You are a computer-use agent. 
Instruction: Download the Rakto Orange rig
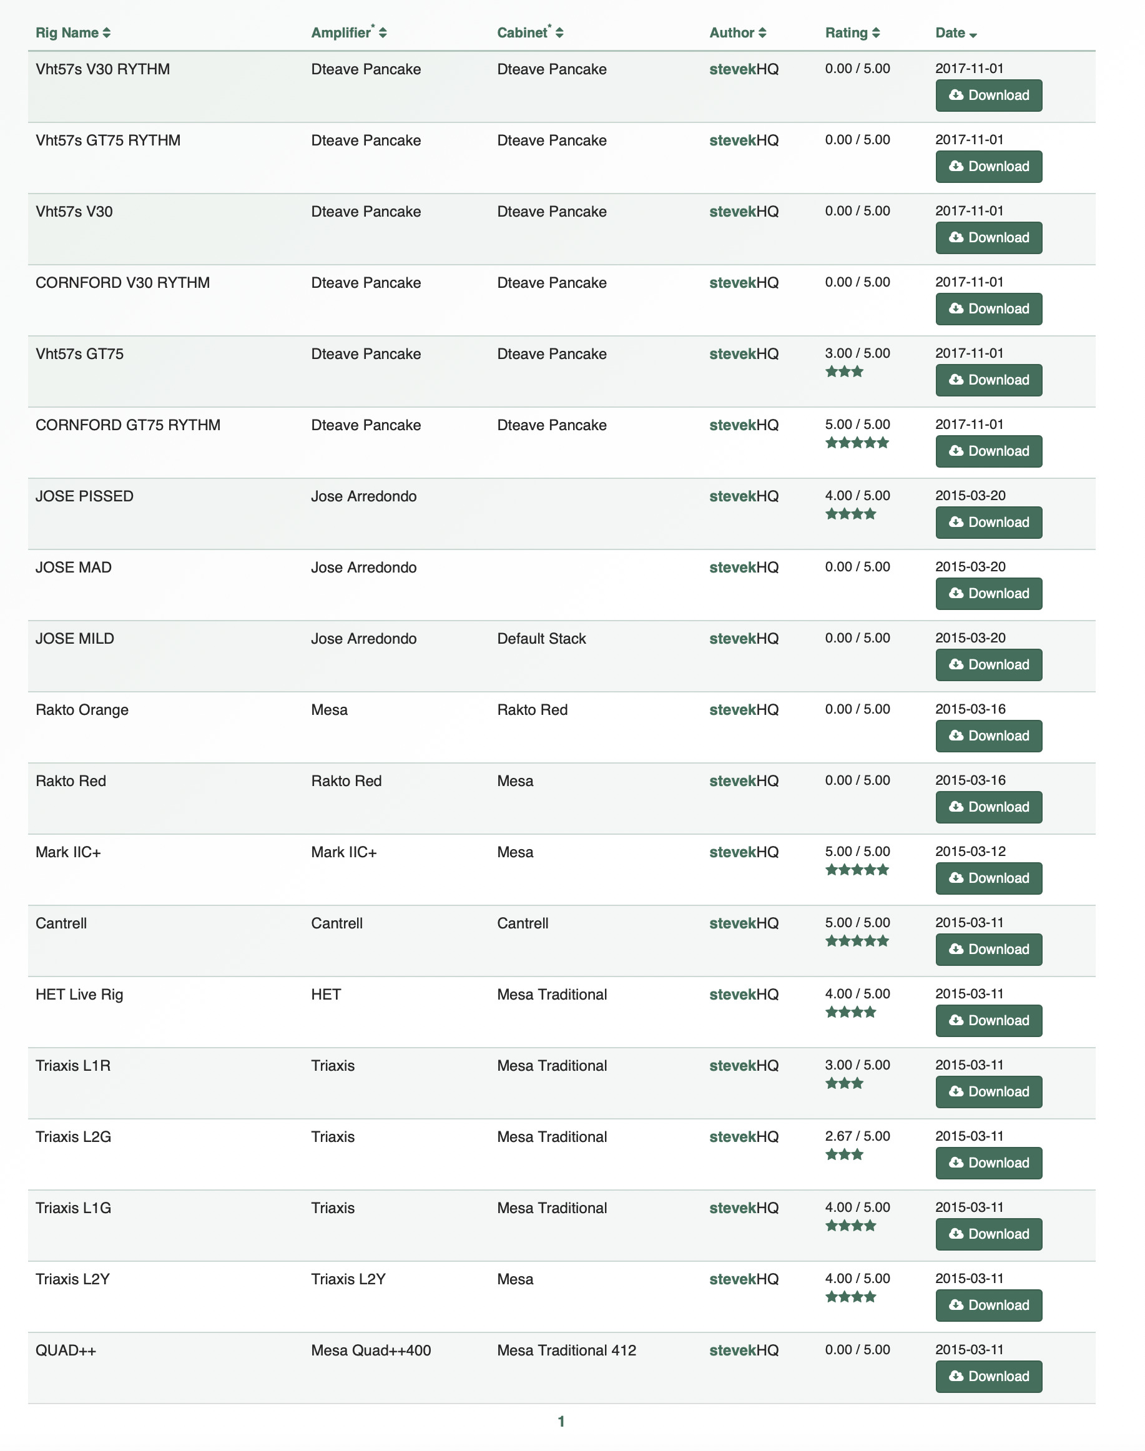(988, 735)
